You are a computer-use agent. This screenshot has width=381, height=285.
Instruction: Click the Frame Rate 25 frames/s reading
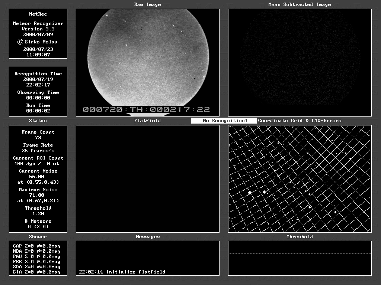click(38, 151)
